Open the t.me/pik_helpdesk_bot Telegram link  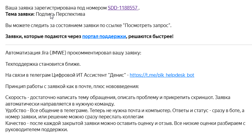click(162, 75)
